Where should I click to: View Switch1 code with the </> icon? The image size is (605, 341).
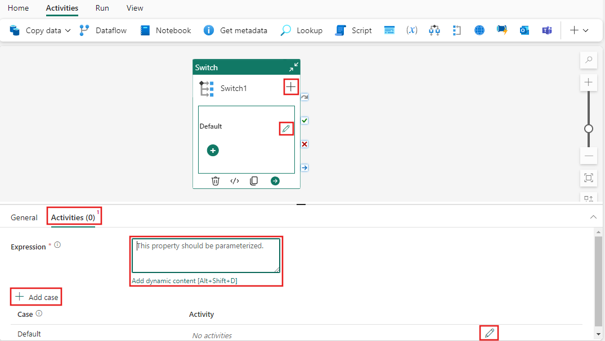click(235, 180)
